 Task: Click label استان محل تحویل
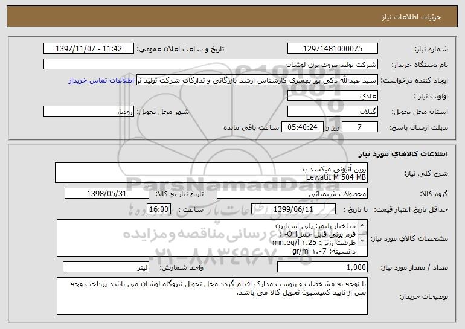(x=420, y=112)
